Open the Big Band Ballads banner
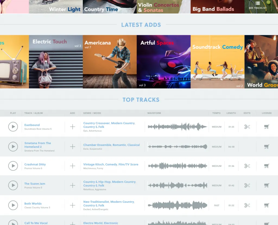Screen dimensions: 278x225 tap(217, 7)
